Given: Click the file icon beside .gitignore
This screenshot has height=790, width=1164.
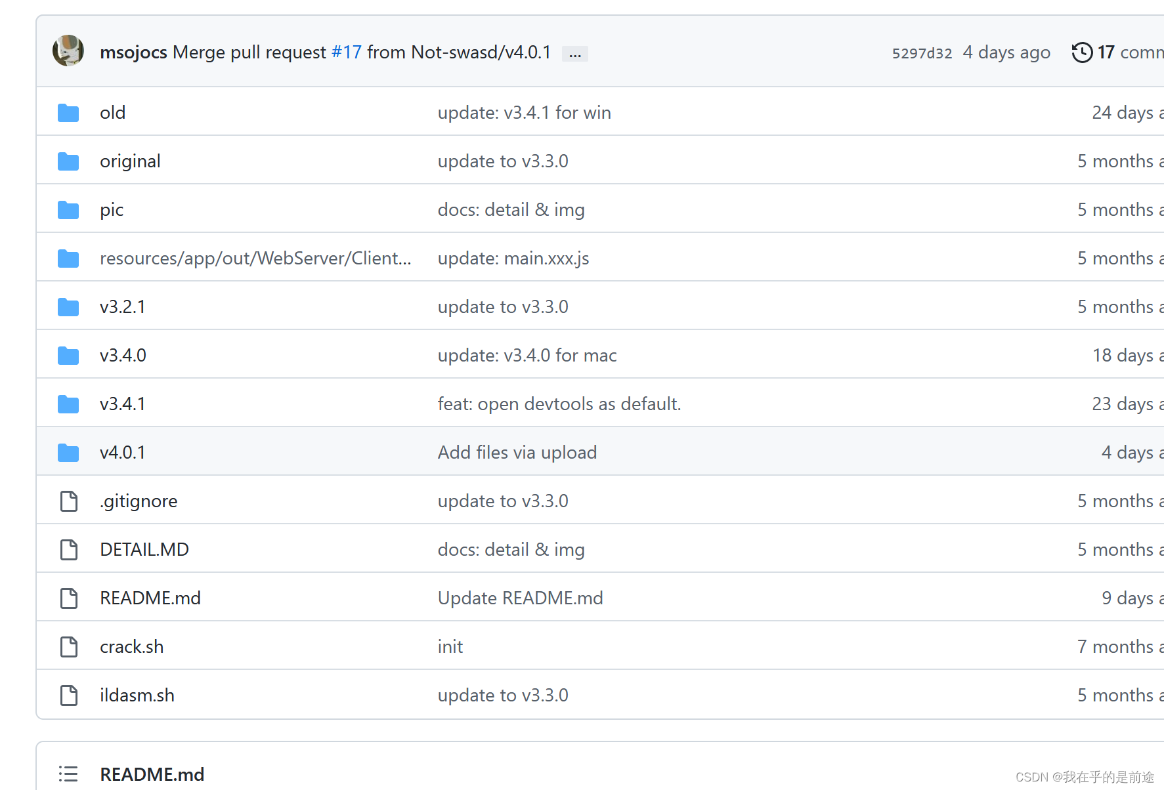Looking at the screenshot, I should click(68, 500).
